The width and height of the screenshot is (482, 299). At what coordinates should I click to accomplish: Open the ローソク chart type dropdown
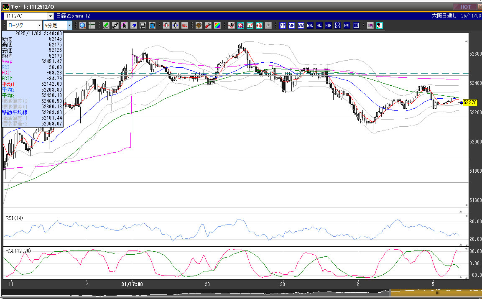(39, 26)
